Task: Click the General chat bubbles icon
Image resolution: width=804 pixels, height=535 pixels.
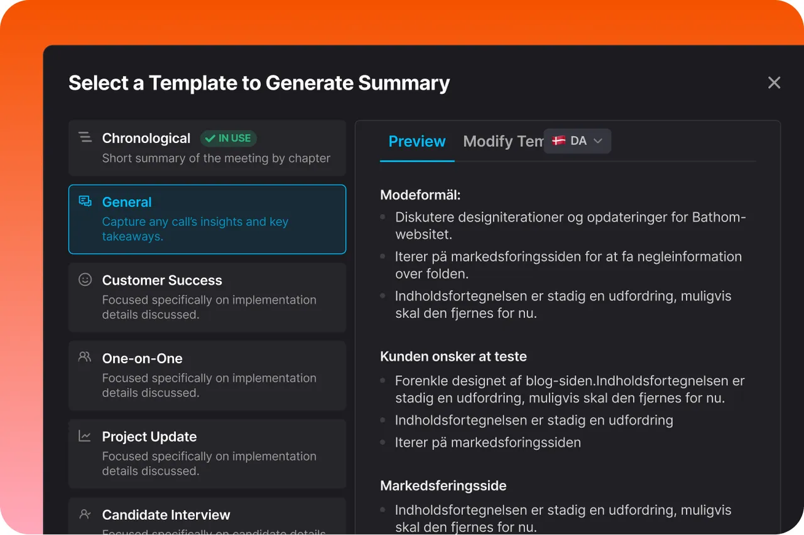Action: pyautogui.click(x=85, y=201)
